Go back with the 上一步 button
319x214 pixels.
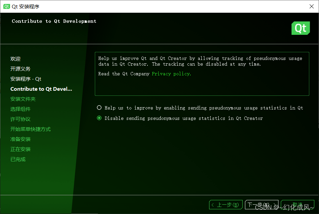coord(226,205)
